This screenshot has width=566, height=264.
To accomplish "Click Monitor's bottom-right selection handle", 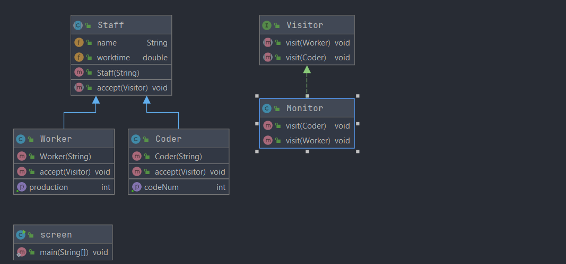I will click(358, 151).
